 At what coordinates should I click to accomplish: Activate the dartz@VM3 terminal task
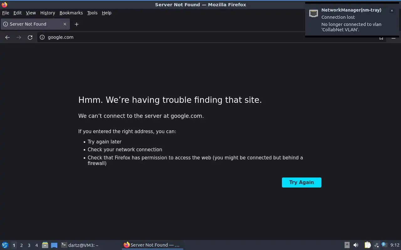click(90, 245)
